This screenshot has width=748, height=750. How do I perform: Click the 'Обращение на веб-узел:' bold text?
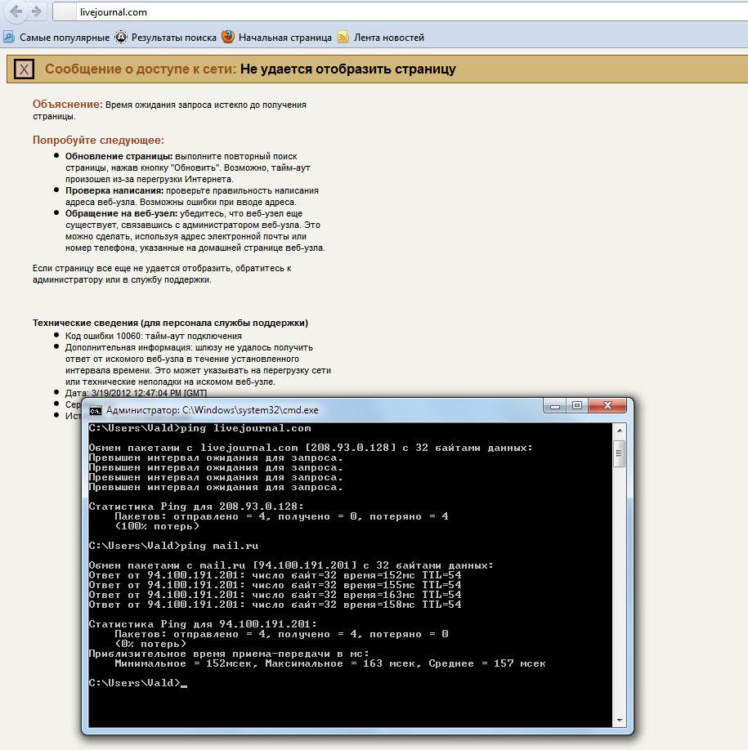pos(121,214)
